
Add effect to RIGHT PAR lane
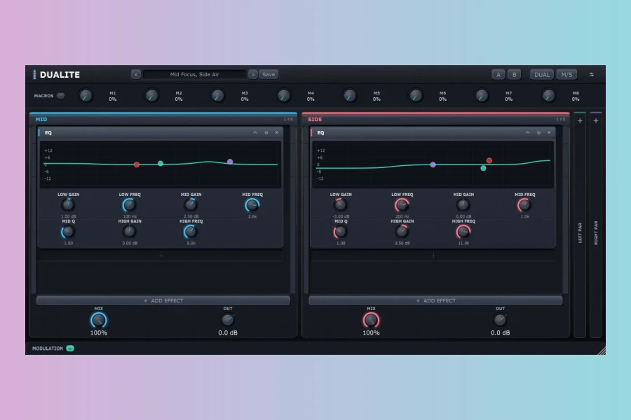[596, 120]
